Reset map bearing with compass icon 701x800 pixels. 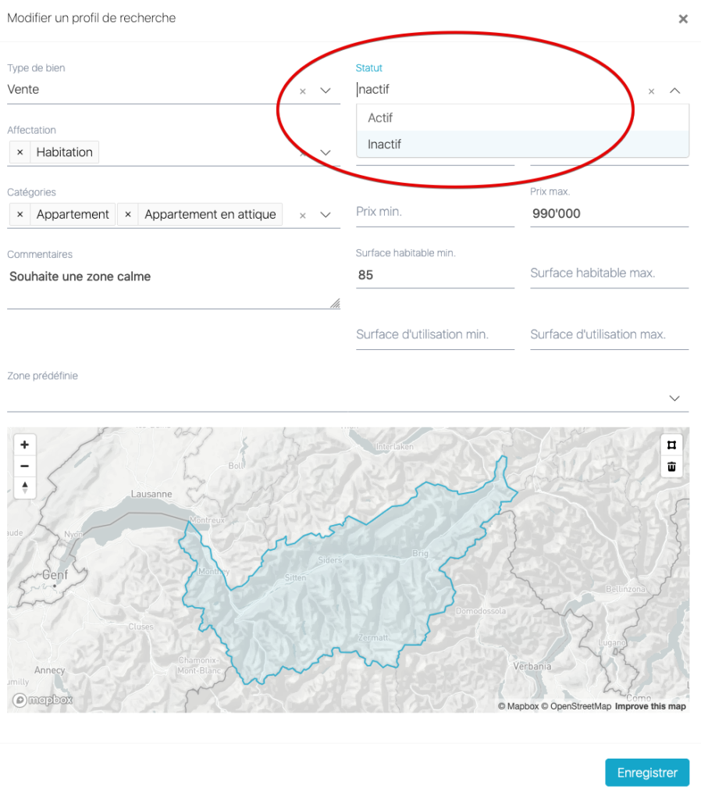[25, 487]
